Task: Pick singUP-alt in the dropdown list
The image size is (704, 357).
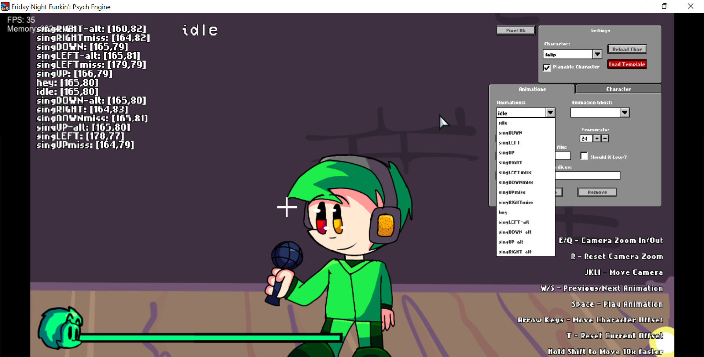Action: tap(525, 242)
